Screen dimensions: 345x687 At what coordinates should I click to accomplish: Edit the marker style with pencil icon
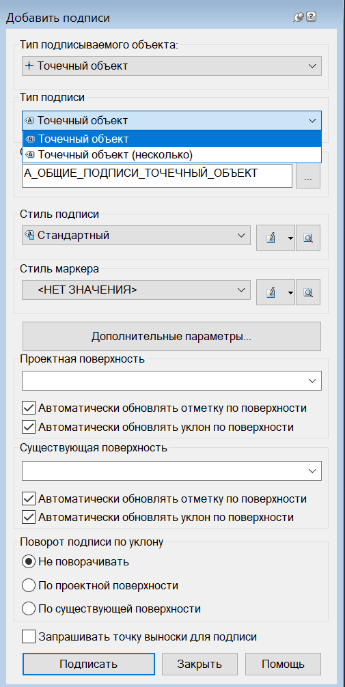pos(271,292)
